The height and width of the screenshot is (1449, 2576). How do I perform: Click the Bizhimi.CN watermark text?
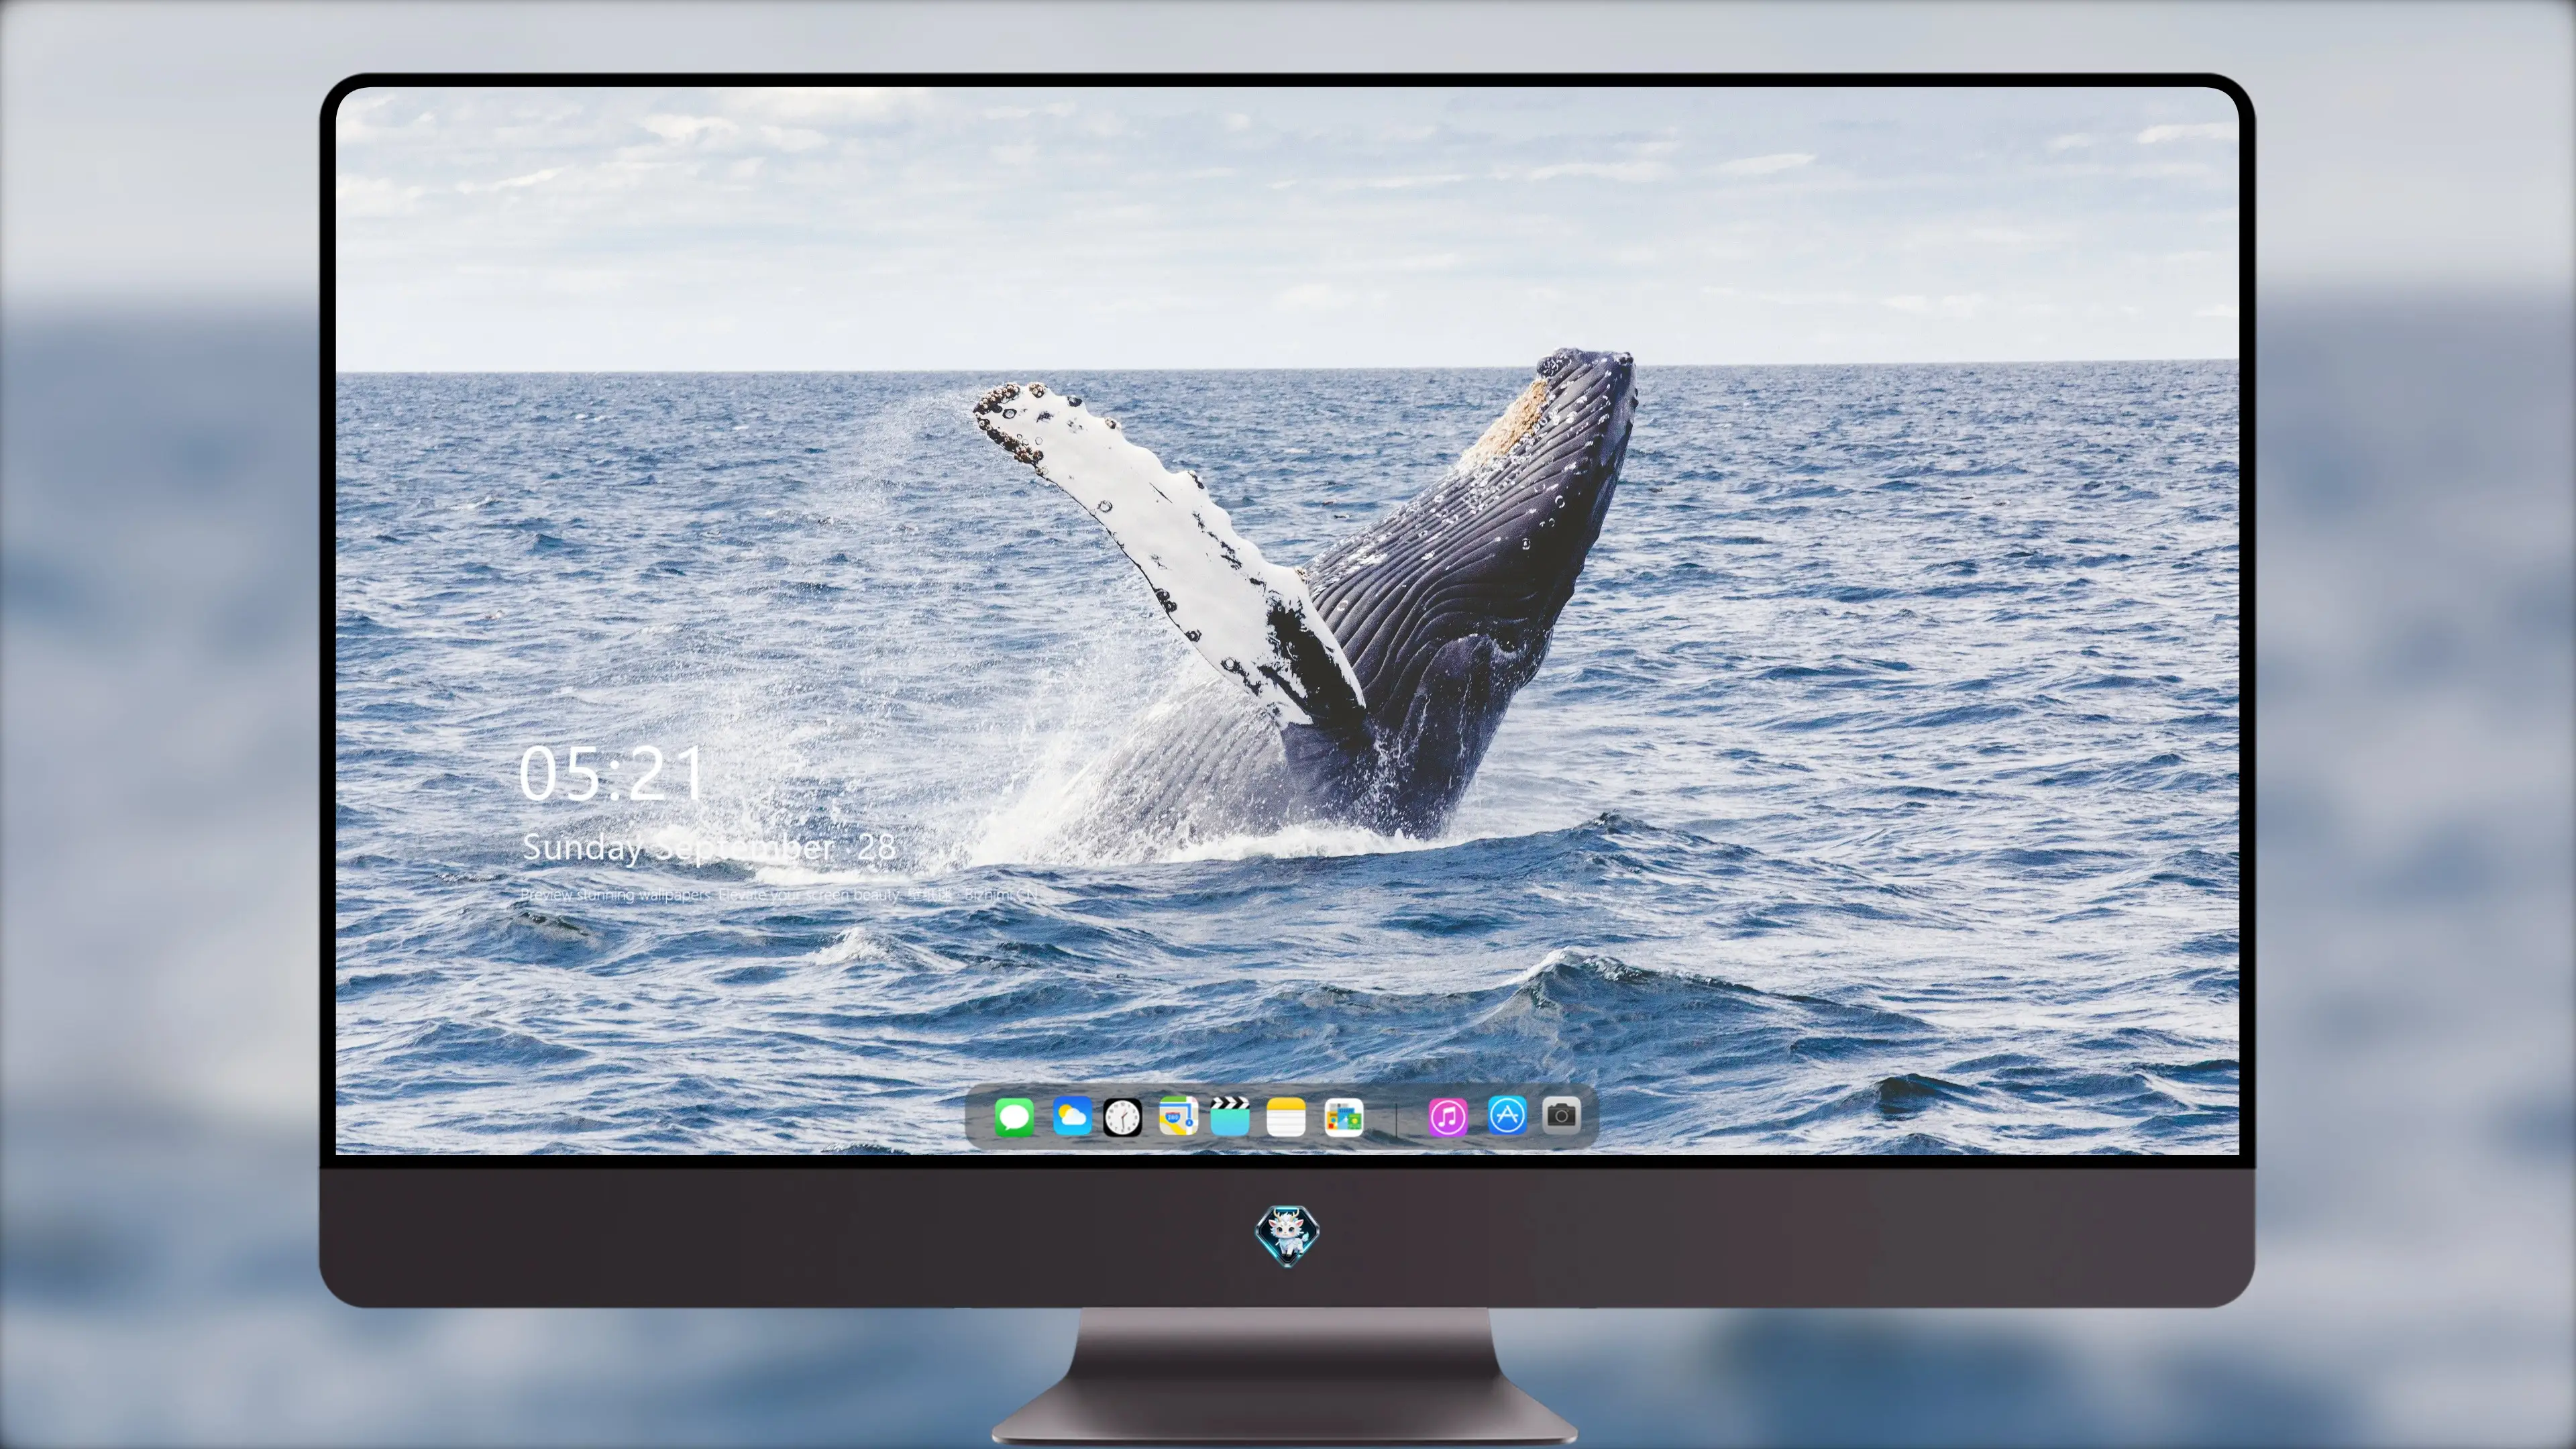(x=1001, y=894)
